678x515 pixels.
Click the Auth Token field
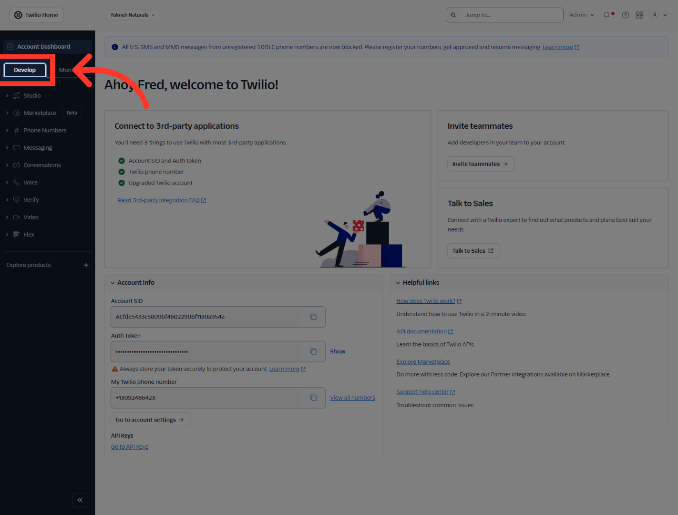tap(218, 351)
